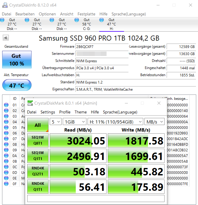Open Hilfe menu in CrystalDiskMark
Screen dimensions: 198x205
pos(95,112)
